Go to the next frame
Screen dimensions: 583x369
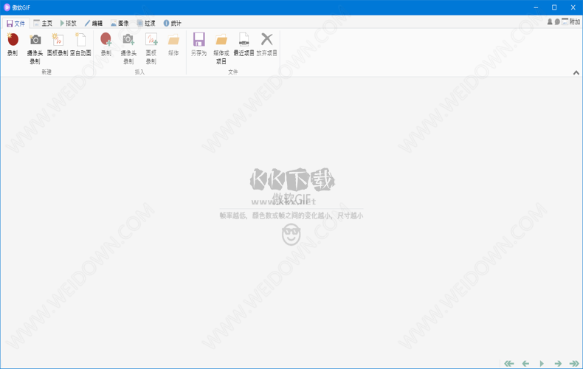(x=558, y=363)
